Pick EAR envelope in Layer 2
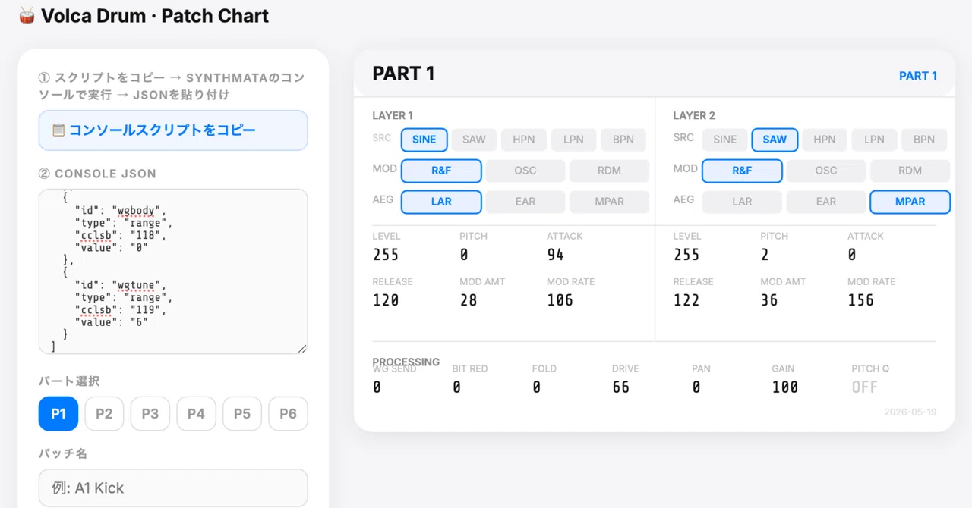Image resolution: width=972 pixels, height=508 pixels. pyautogui.click(x=826, y=202)
